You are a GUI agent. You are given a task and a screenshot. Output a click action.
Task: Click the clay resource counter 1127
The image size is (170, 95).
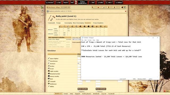click(x=100, y=7)
